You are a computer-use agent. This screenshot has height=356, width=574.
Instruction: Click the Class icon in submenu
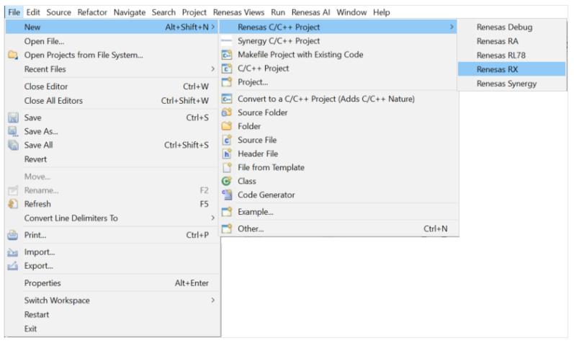pyautogui.click(x=226, y=182)
